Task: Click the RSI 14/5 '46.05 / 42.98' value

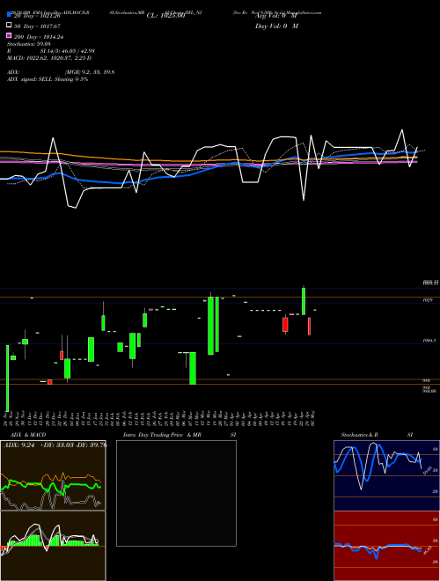Action: [x=77, y=51]
